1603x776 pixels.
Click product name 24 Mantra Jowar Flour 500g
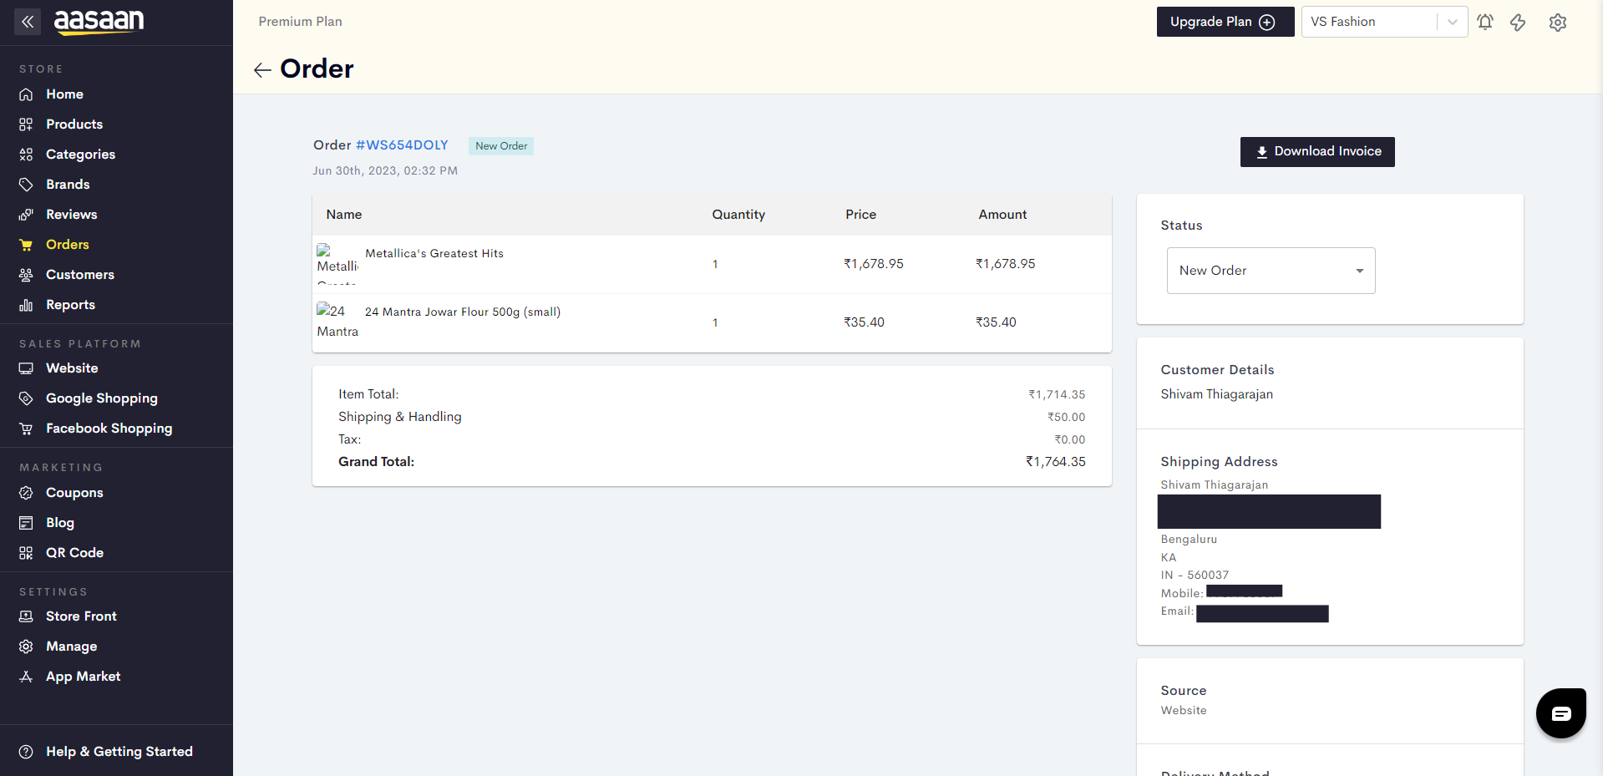(x=463, y=312)
